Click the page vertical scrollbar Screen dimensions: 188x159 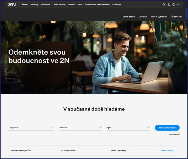[187, 13]
